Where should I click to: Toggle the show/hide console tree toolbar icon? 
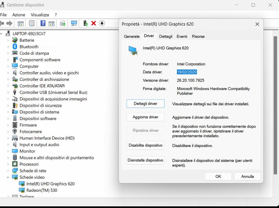point(21,23)
